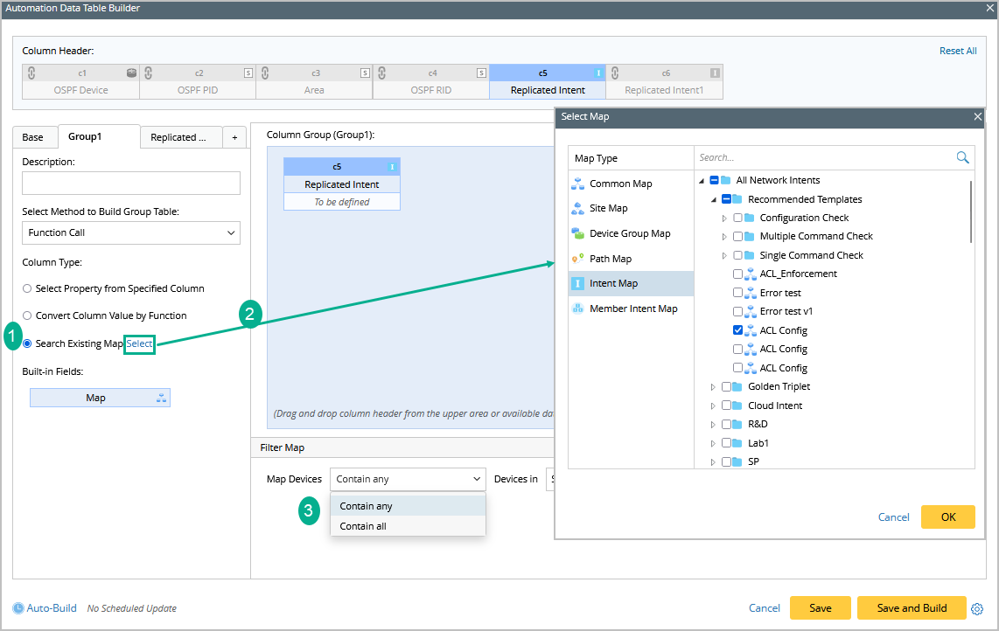Image resolution: width=999 pixels, height=631 pixels.
Task: Click the intent badge on c5 header
Action: (598, 73)
